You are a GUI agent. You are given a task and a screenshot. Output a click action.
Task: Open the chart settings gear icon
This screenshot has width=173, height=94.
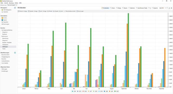click(171, 8)
